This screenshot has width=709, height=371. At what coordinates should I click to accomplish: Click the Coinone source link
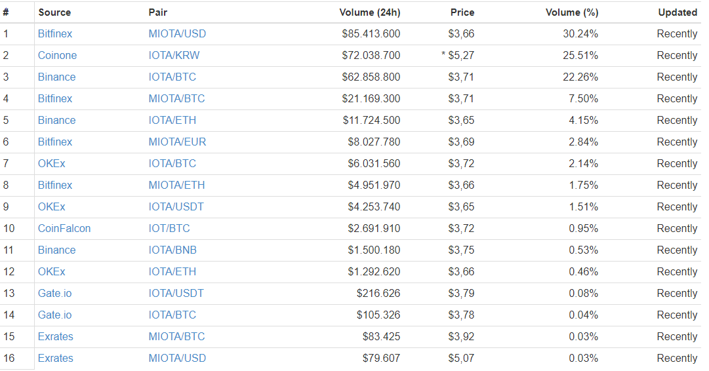pos(57,56)
